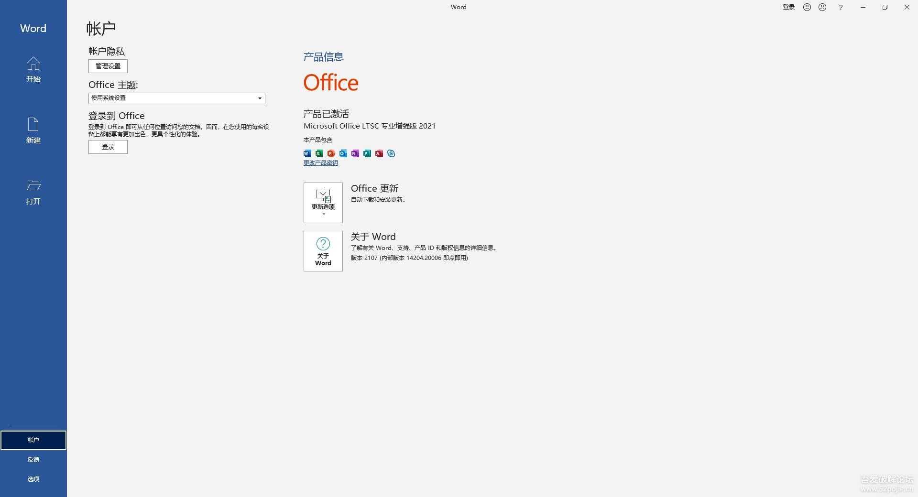This screenshot has height=497, width=918.
Task: Open 反馈 feedback in the sidebar
Action: [x=33, y=460]
